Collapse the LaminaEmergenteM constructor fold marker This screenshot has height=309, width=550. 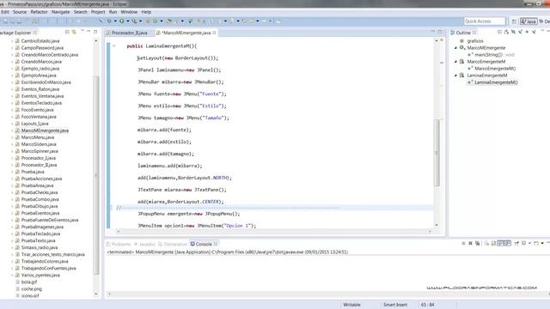[114, 45]
